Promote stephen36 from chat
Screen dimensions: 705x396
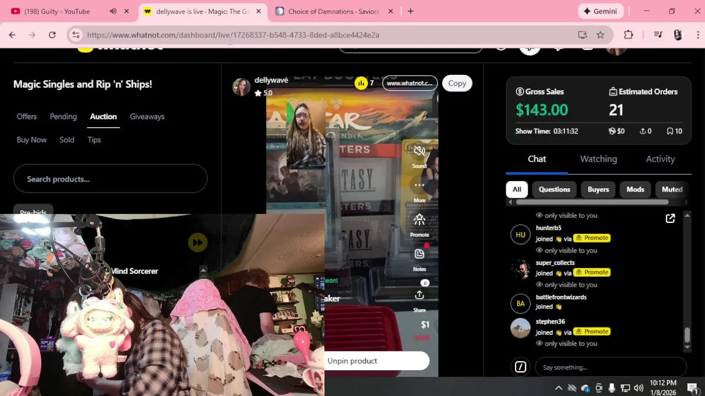(x=592, y=332)
